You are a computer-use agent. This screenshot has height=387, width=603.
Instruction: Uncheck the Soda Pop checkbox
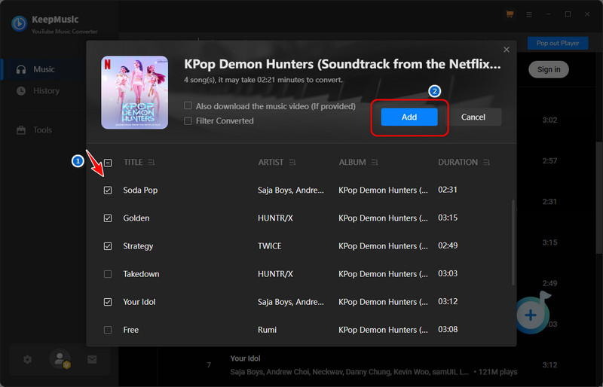[108, 190]
